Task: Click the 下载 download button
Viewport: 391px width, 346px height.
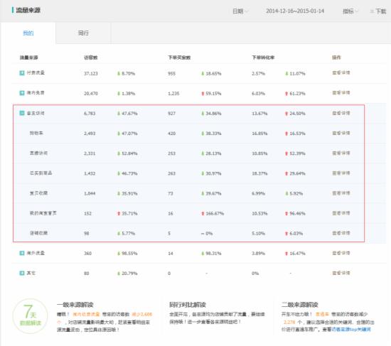Action: (x=378, y=11)
